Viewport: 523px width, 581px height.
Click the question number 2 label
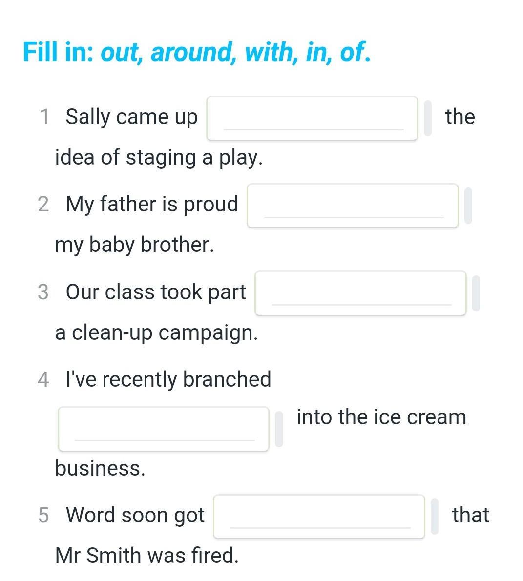pos(43,205)
